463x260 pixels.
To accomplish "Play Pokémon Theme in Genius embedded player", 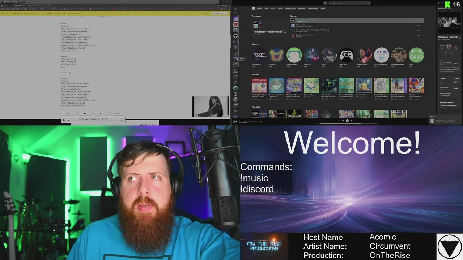I will click(64, 120).
